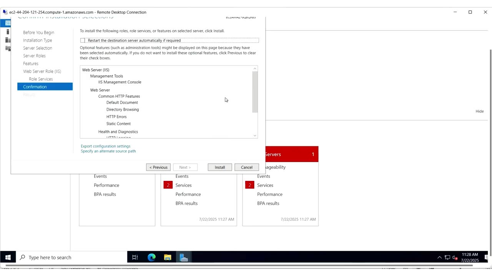Select Health and Diagnostics entry
Viewport: 492px width, 276px height.
pos(118,132)
